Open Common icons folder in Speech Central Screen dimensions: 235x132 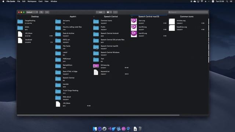[96, 22]
